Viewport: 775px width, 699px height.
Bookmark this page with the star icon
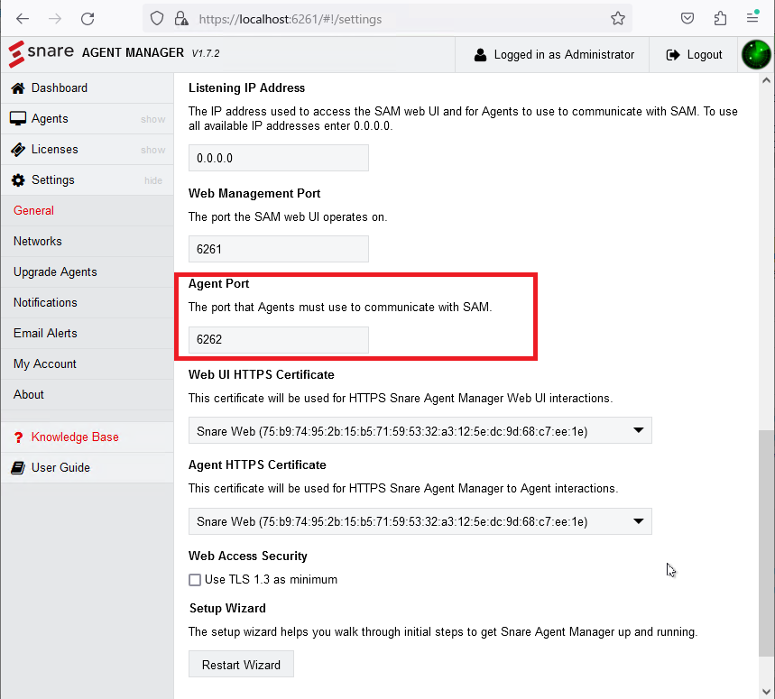click(x=618, y=19)
